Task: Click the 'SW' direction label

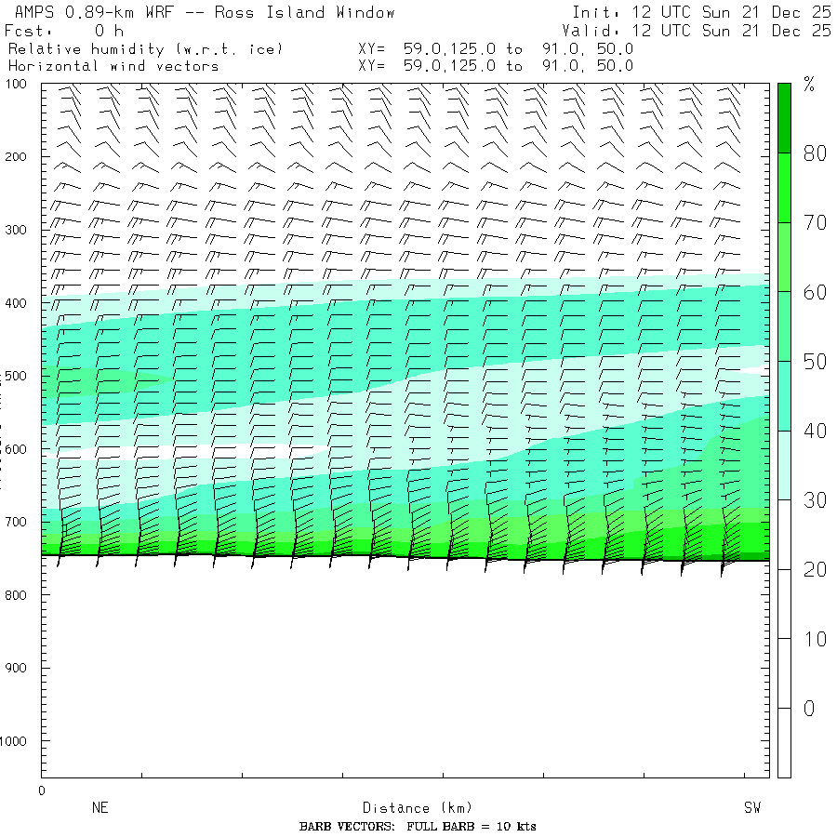Action: [x=752, y=807]
